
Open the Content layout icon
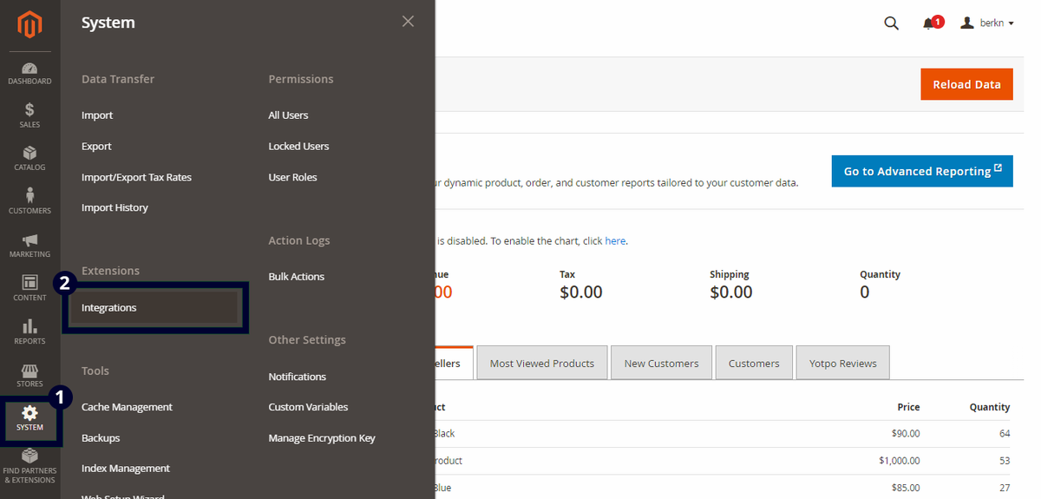click(29, 282)
